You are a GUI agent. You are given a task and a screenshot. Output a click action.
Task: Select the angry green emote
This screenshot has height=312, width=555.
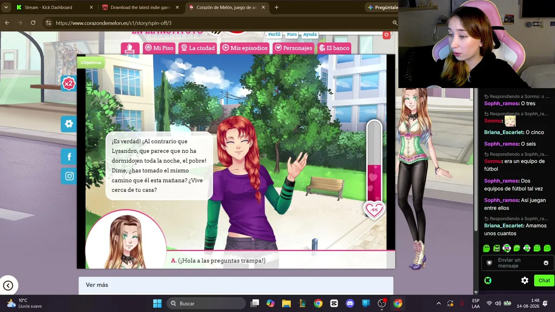tap(497, 248)
